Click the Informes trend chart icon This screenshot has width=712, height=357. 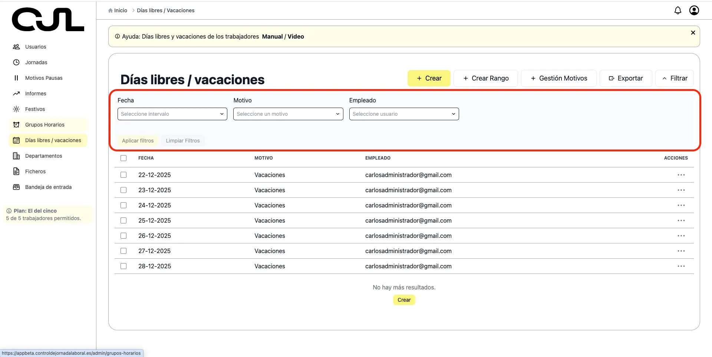pyautogui.click(x=16, y=94)
